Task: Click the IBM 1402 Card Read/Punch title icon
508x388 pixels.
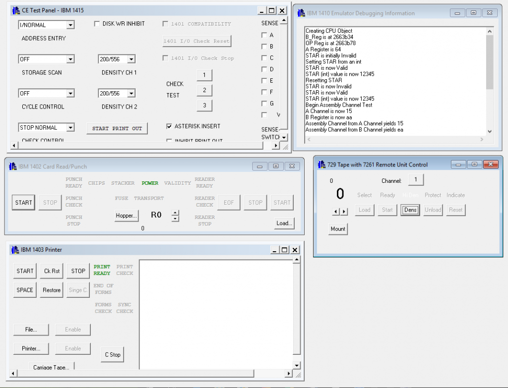Action: pos(12,166)
